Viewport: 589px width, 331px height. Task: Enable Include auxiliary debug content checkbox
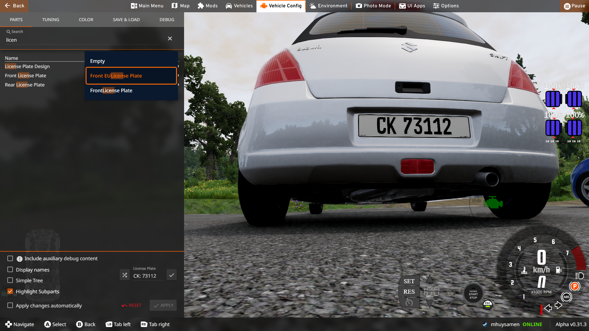point(10,258)
